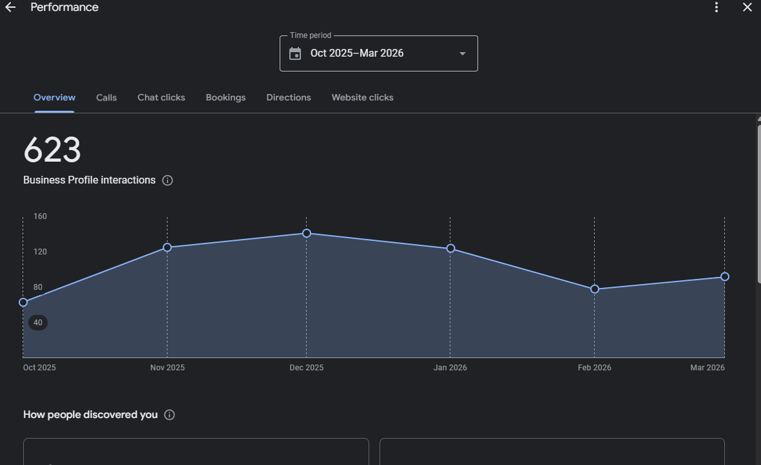The width and height of the screenshot is (761, 465).
Task: Click info icon next to Business Profile interactions
Action: (168, 180)
